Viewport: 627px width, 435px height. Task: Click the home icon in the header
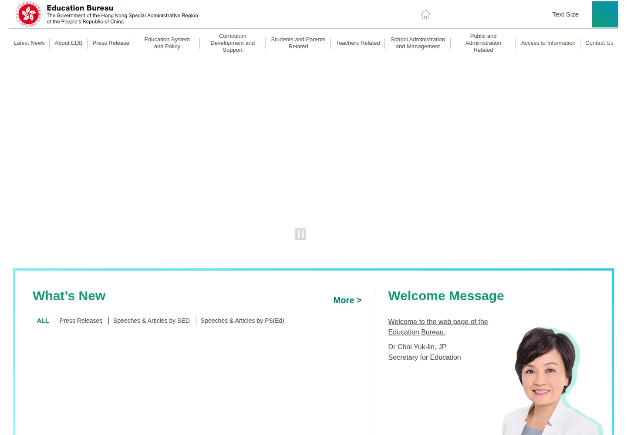[x=425, y=15]
